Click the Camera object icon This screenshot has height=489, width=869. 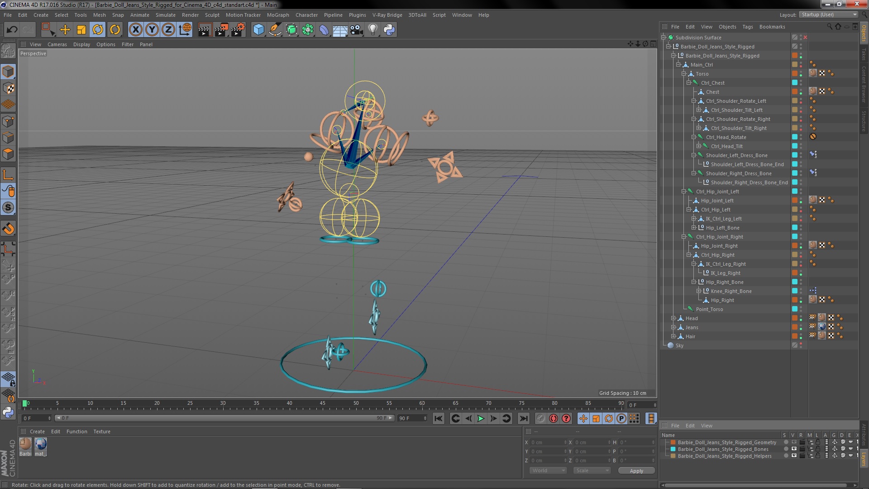click(357, 30)
